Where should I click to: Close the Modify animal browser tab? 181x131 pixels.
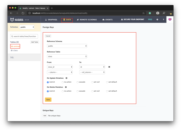coord(48,8)
